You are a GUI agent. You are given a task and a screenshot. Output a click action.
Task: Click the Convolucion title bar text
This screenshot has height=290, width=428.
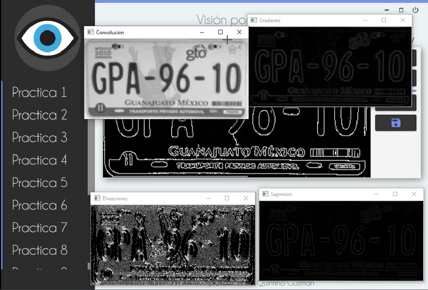pyautogui.click(x=110, y=33)
